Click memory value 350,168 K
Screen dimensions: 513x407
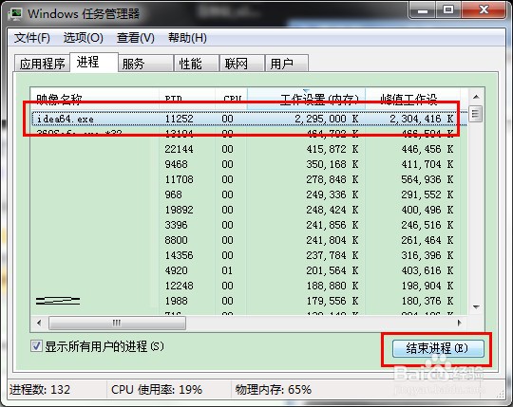click(x=332, y=164)
